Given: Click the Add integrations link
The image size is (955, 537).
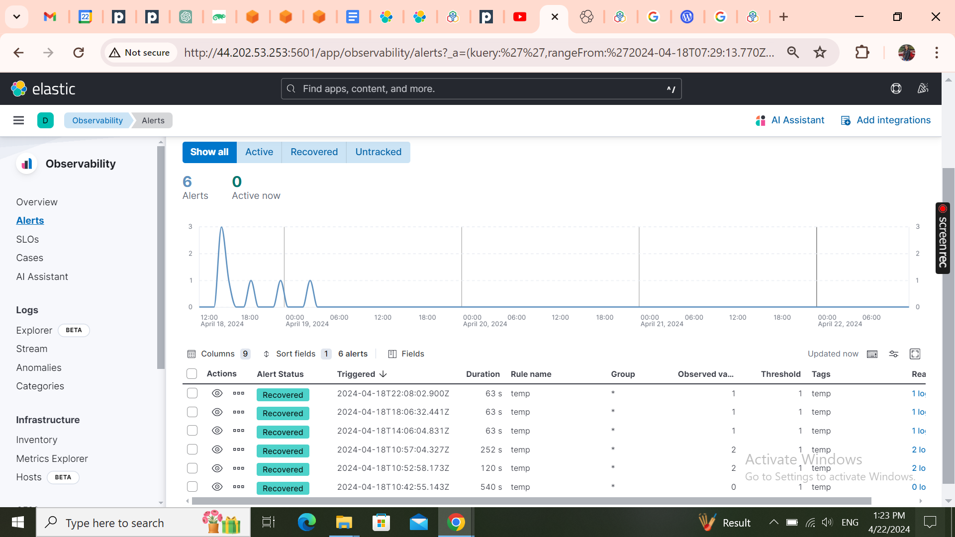Looking at the screenshot, I should 885,120.
